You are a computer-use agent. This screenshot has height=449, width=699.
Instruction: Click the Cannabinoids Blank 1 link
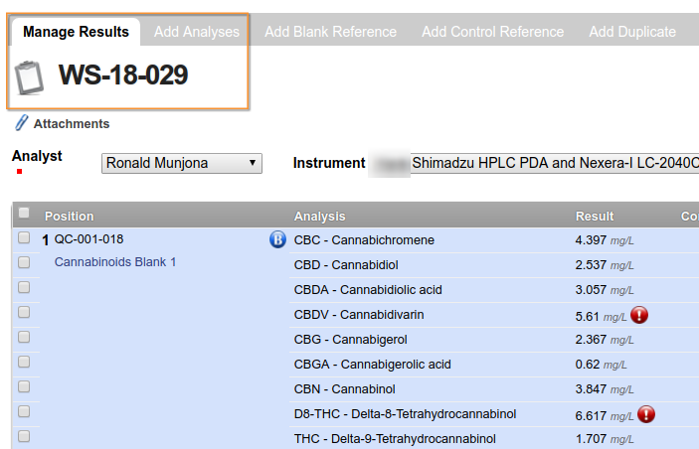coord(114,262)
